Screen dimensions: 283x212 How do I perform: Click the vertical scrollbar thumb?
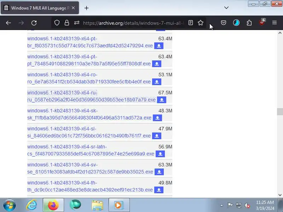pyautogui.click(x=280, y=112)
